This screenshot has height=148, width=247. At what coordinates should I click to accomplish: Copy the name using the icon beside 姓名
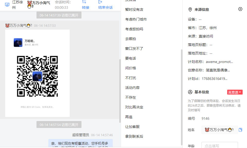[240, 130]
